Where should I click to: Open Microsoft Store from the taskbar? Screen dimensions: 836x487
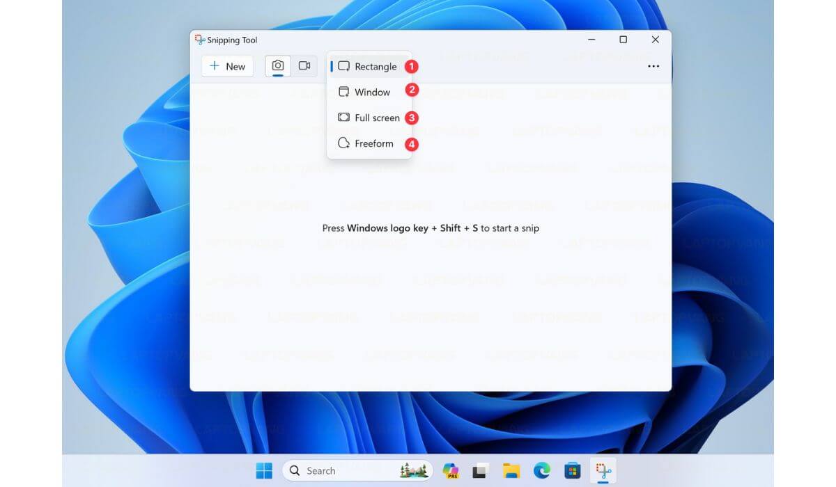(x=573, y=471)
